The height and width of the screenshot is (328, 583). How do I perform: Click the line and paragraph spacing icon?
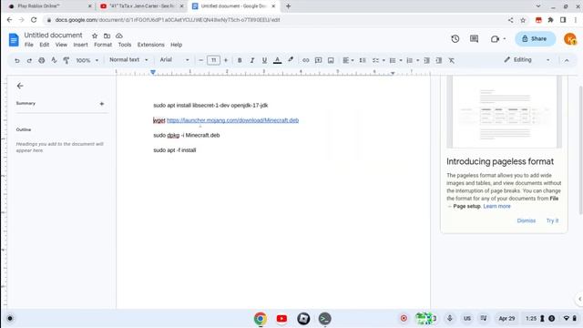pos(363,60)
